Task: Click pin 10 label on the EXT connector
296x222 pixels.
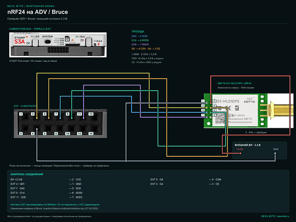Action: (x=68, y=134)
